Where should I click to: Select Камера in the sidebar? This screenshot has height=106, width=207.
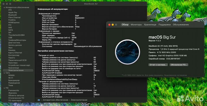(x=11, y=50)
